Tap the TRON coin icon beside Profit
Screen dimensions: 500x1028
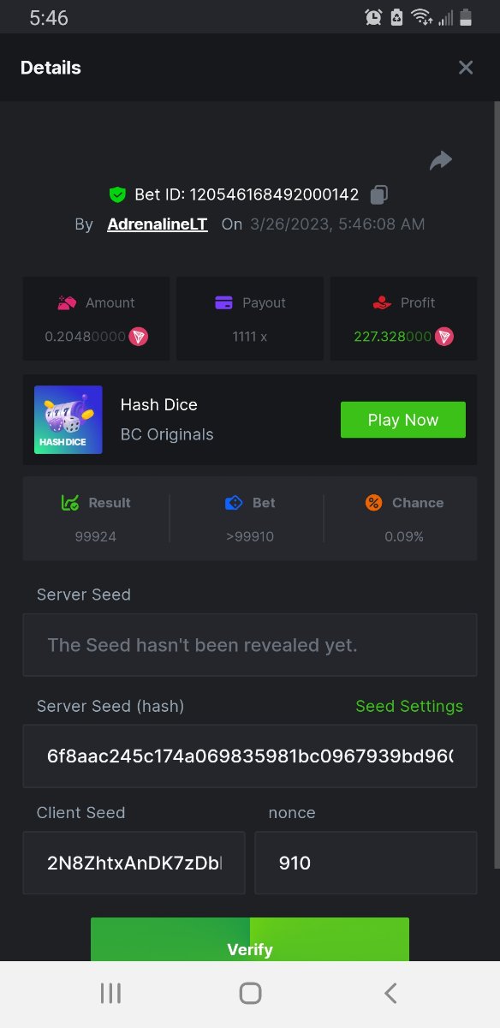pyautogui.click(x=443, y=337)
